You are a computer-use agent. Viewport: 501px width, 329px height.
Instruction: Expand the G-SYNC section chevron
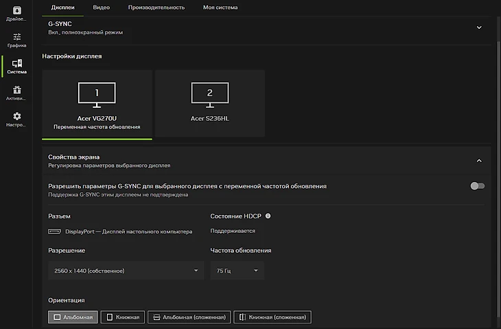478,27
